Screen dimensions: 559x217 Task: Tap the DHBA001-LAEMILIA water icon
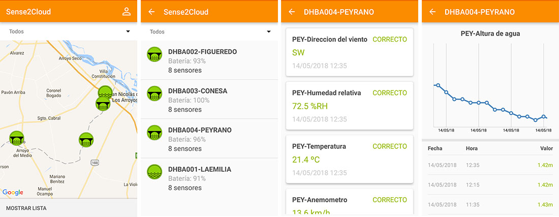click(154, 172)
